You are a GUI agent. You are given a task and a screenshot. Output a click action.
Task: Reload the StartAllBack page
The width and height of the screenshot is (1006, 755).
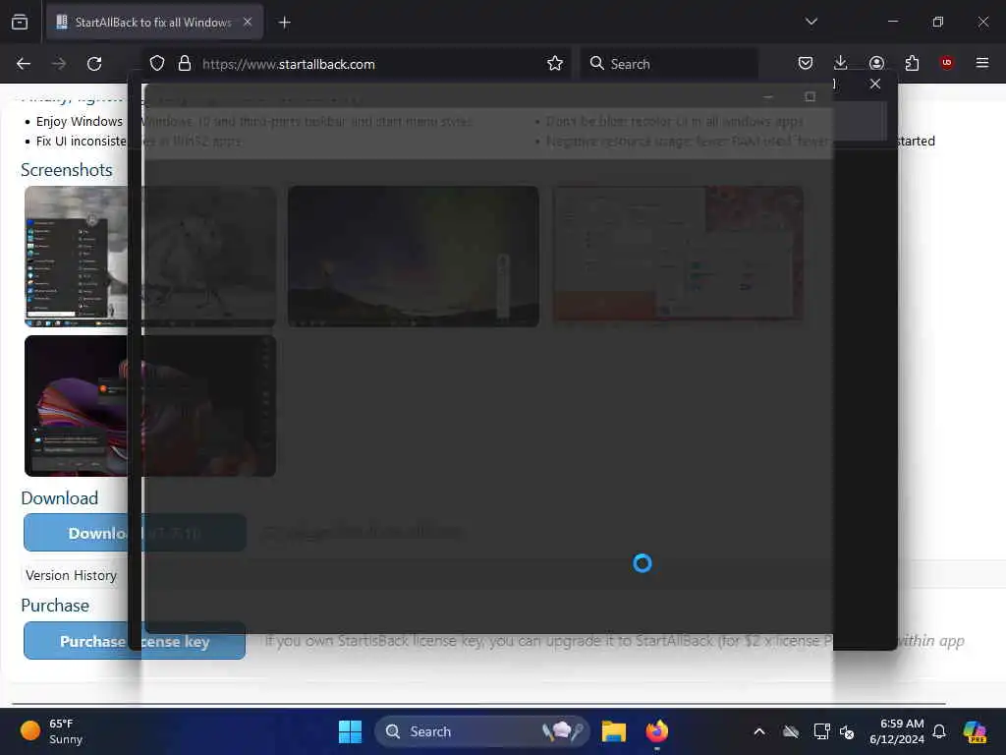point(94,64)
